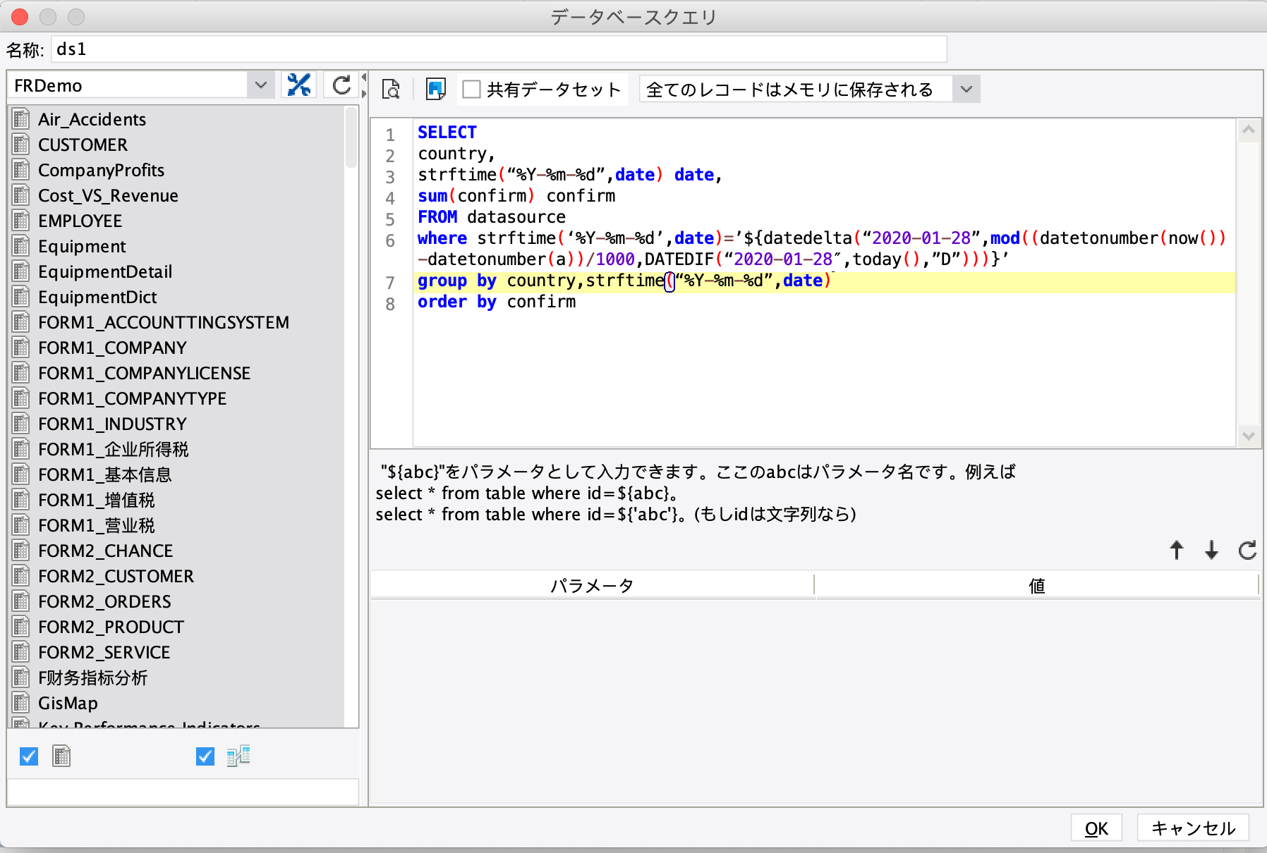Click the table icon beside FORM2_CHANCE
1267x853 pixels.
coord(21,550)
